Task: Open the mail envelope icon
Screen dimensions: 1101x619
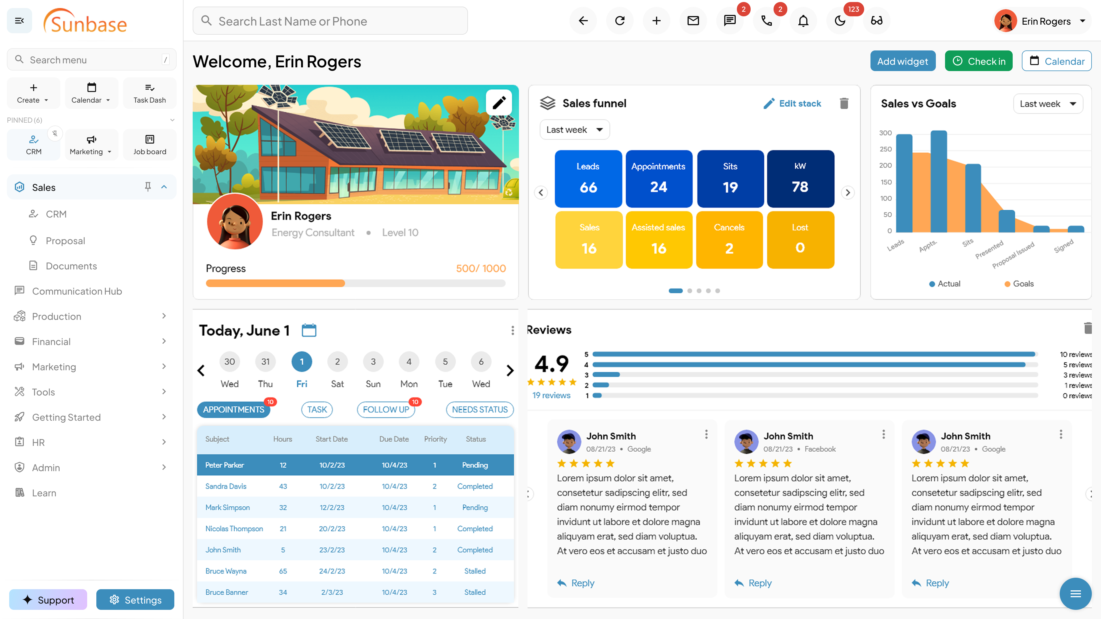Action: coord(693,21)
